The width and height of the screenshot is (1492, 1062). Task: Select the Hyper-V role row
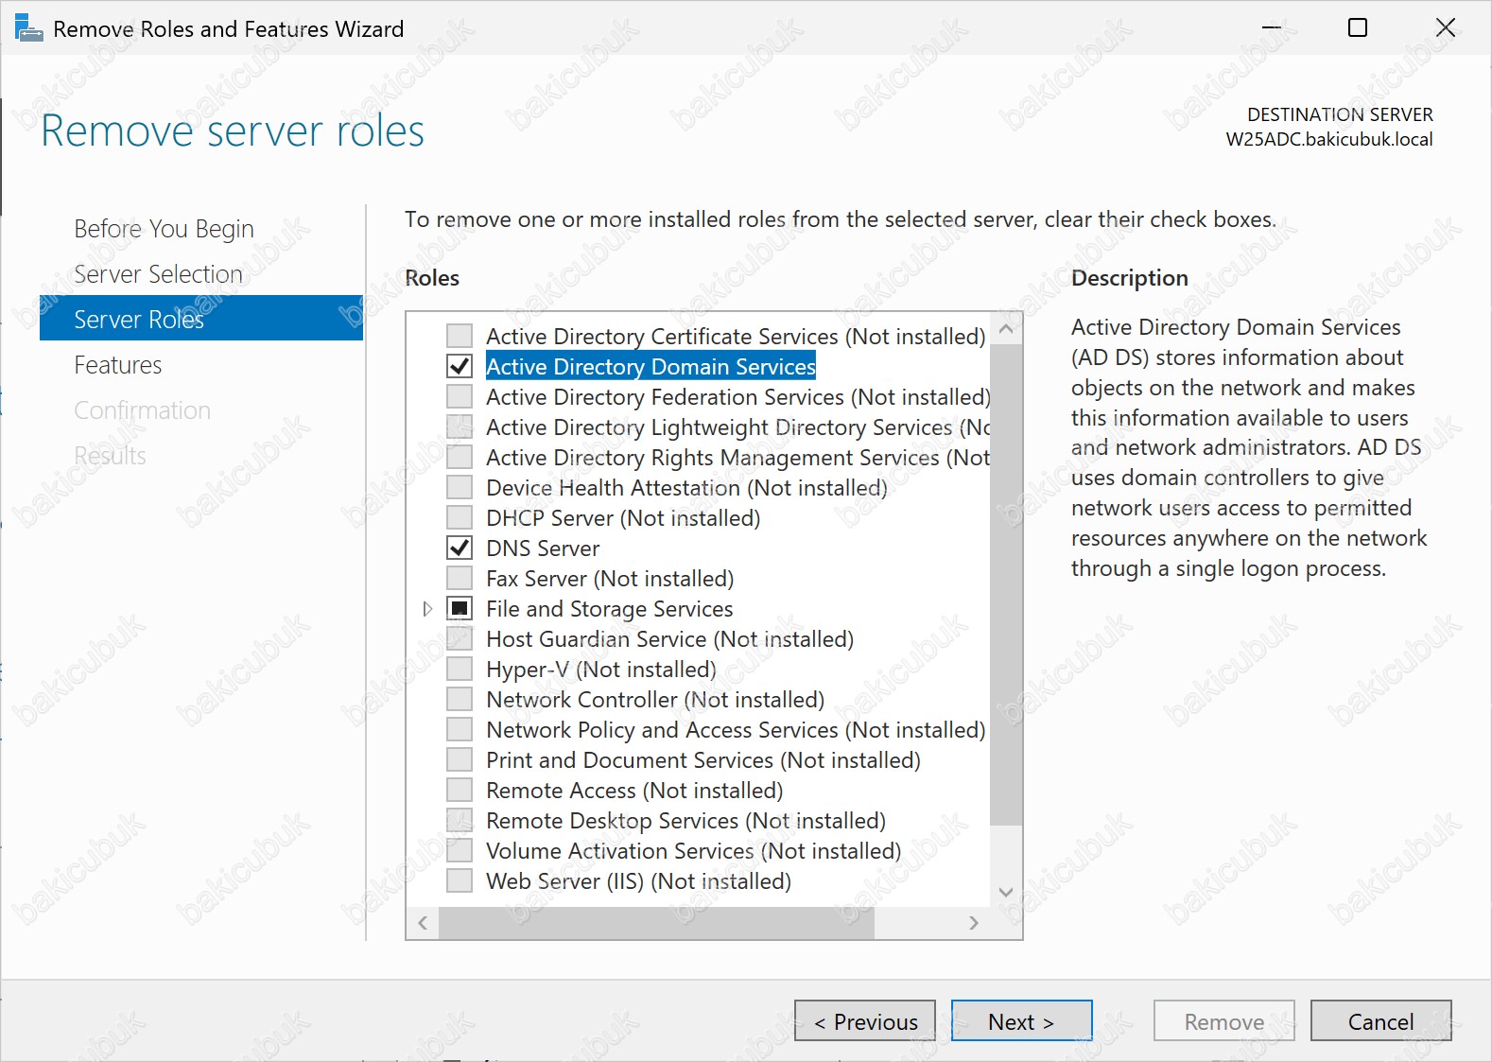[600, 670]
